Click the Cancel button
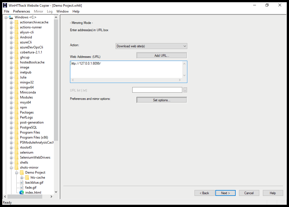This screenshot has height=207, width=289. (x=249, y=193)
